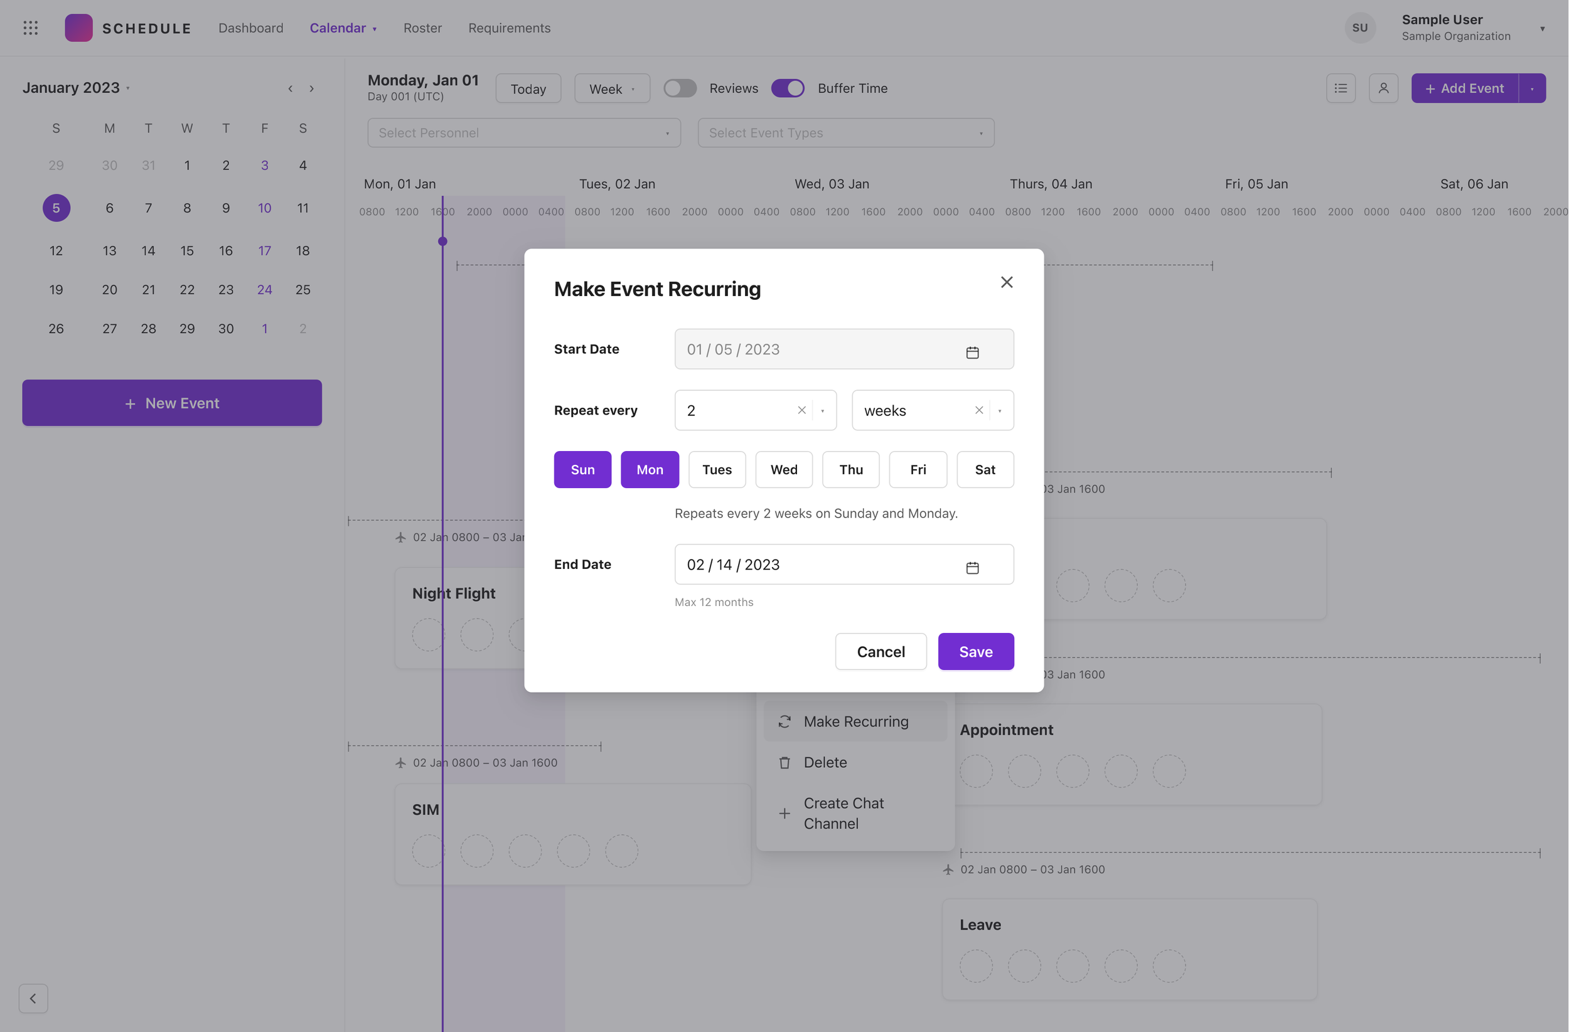Open the Week view dropdown

[x=612, y=88]
